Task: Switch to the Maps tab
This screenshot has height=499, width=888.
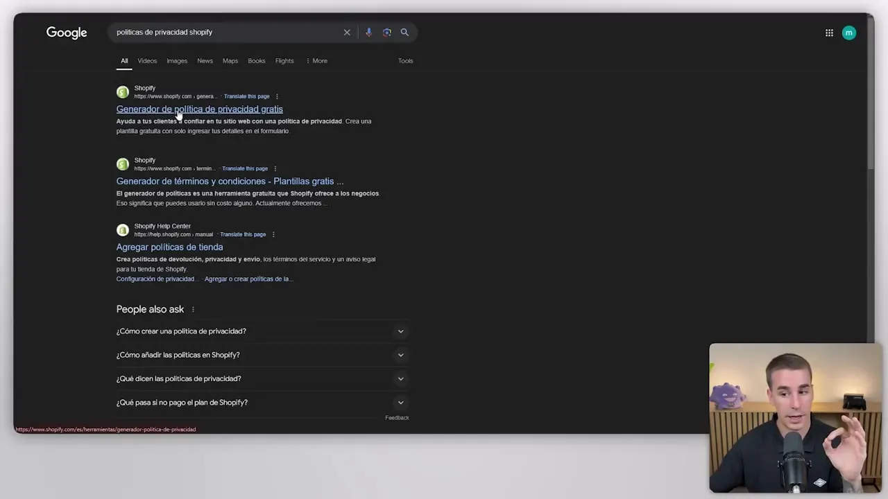Action: tap(230, 61)
